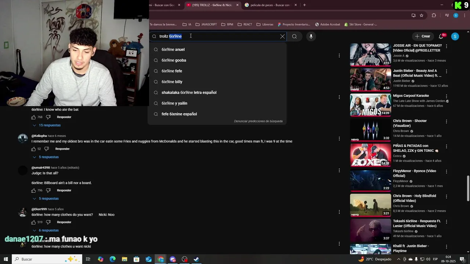Open Task View on the taskbar
470x264 pixels.
point(88,259)
